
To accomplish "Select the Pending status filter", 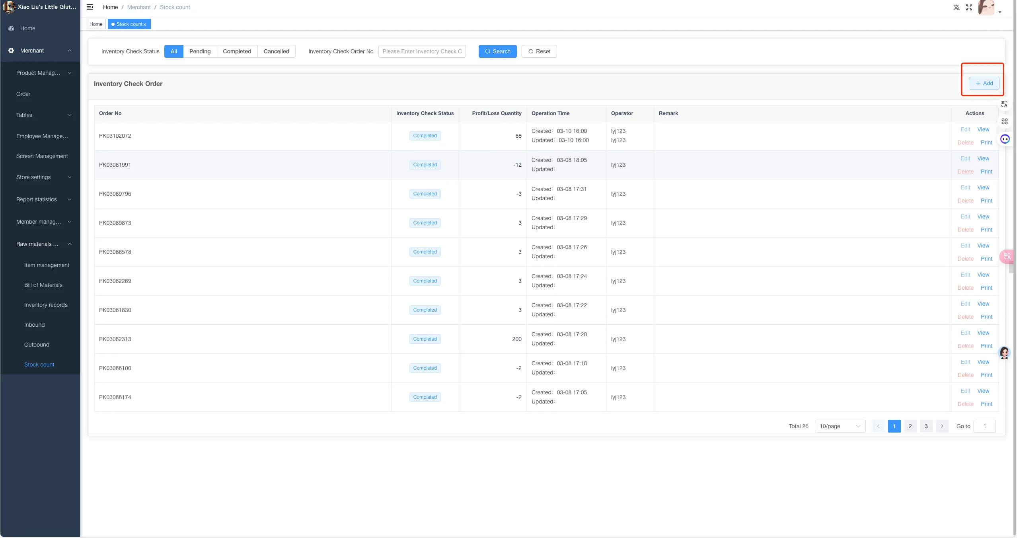I will pyautogui.click(x=200, y=51).
